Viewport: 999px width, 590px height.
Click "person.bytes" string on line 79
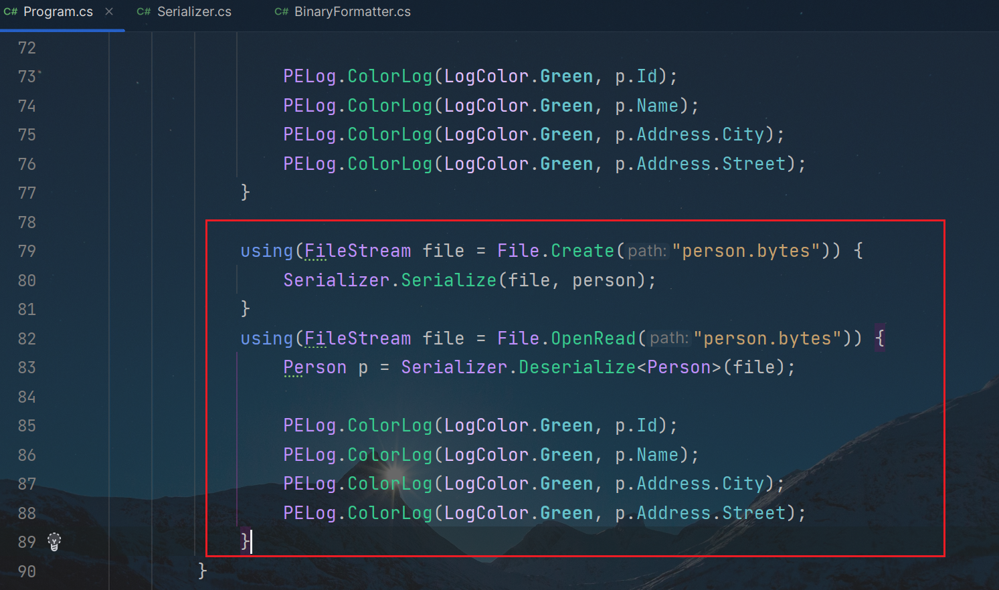click(x=746, y=251)
